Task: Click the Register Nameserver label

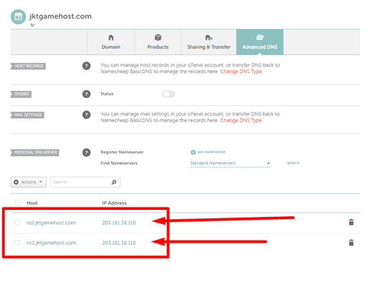Action: coord(122,152)
